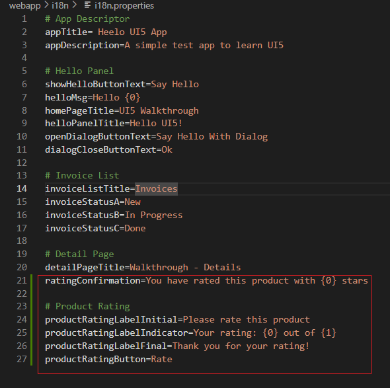Click the 'Hello {0}' value
This screenshot has height=388, width=390.
(116, 98)
